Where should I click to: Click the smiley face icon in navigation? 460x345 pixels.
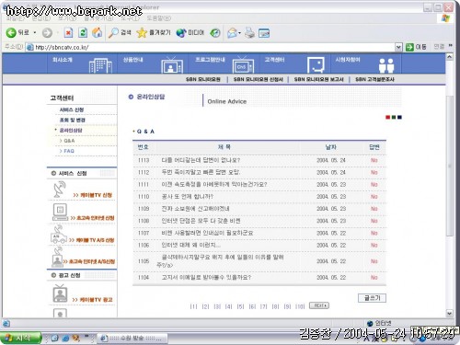pos(316,65)
